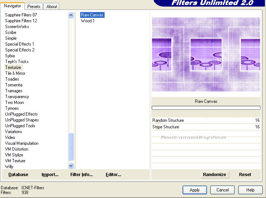This screenshot has width=266, height=198.
Task: Click the Stripe Structure value 16
Action: tap(257, 127)
